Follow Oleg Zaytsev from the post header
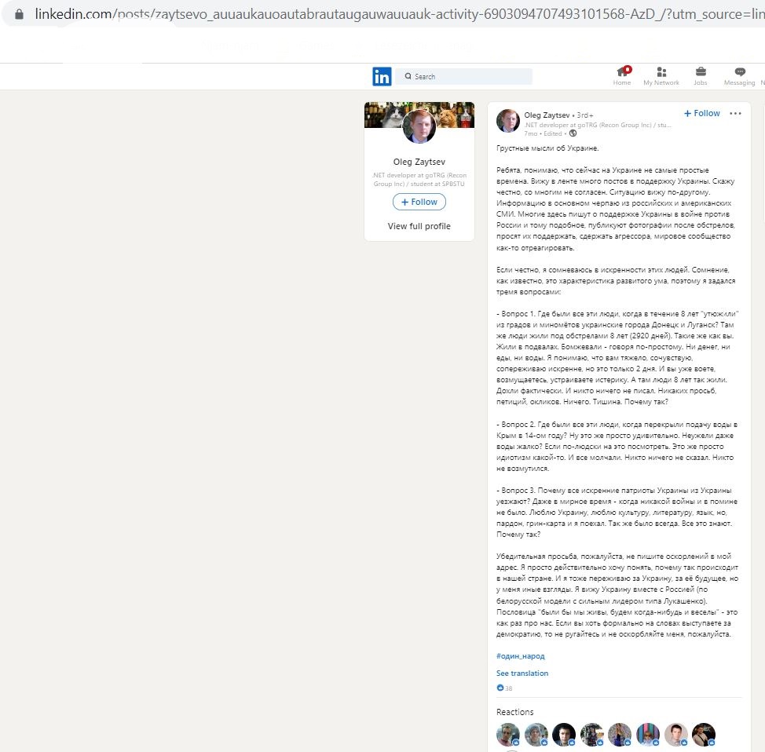This screenshot has height=752, width=765. pos(701,113)
